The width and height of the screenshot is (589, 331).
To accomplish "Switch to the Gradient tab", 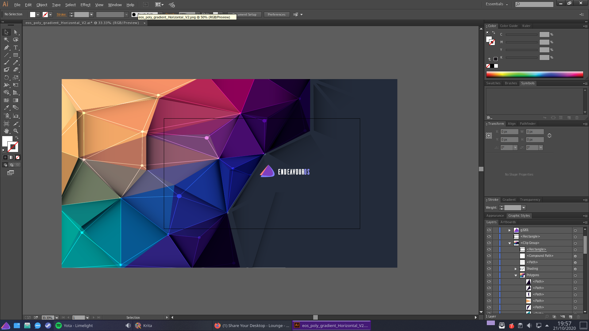I will tap(509, 200).
